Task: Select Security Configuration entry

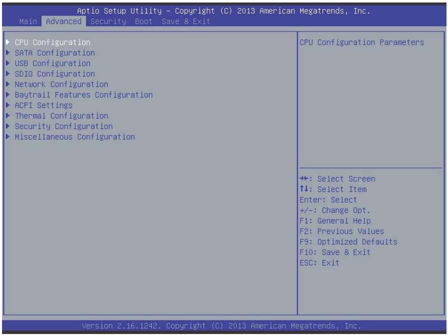Action: click(x=64, y=126)
